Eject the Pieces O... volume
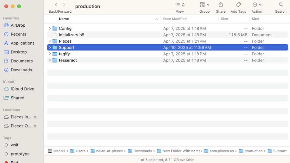Image resolution: width=290 pixels, height=163 pixels. point(35,126)
